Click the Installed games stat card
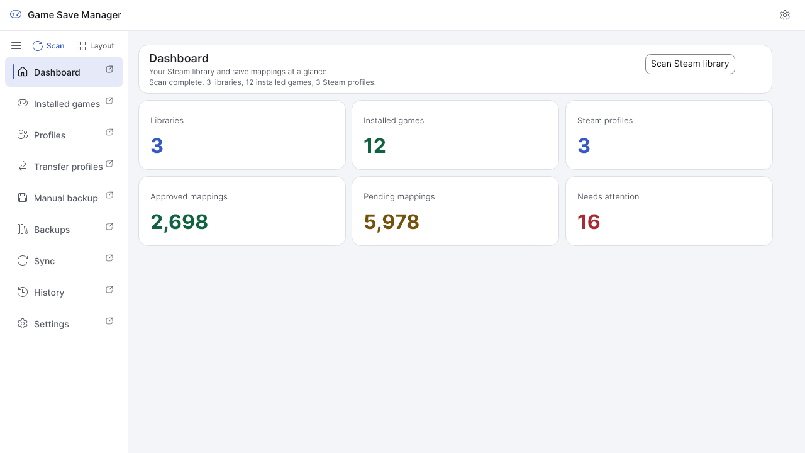 (x=455, y=135)
